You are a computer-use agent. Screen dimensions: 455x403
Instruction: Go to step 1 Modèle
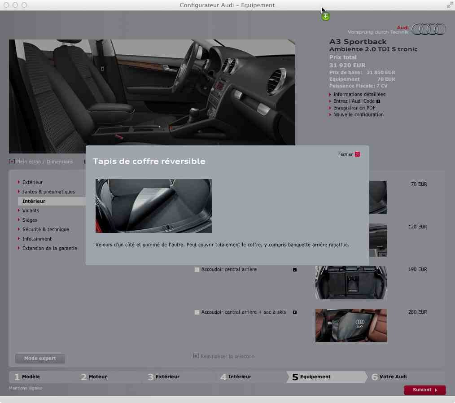coord(31,377)
